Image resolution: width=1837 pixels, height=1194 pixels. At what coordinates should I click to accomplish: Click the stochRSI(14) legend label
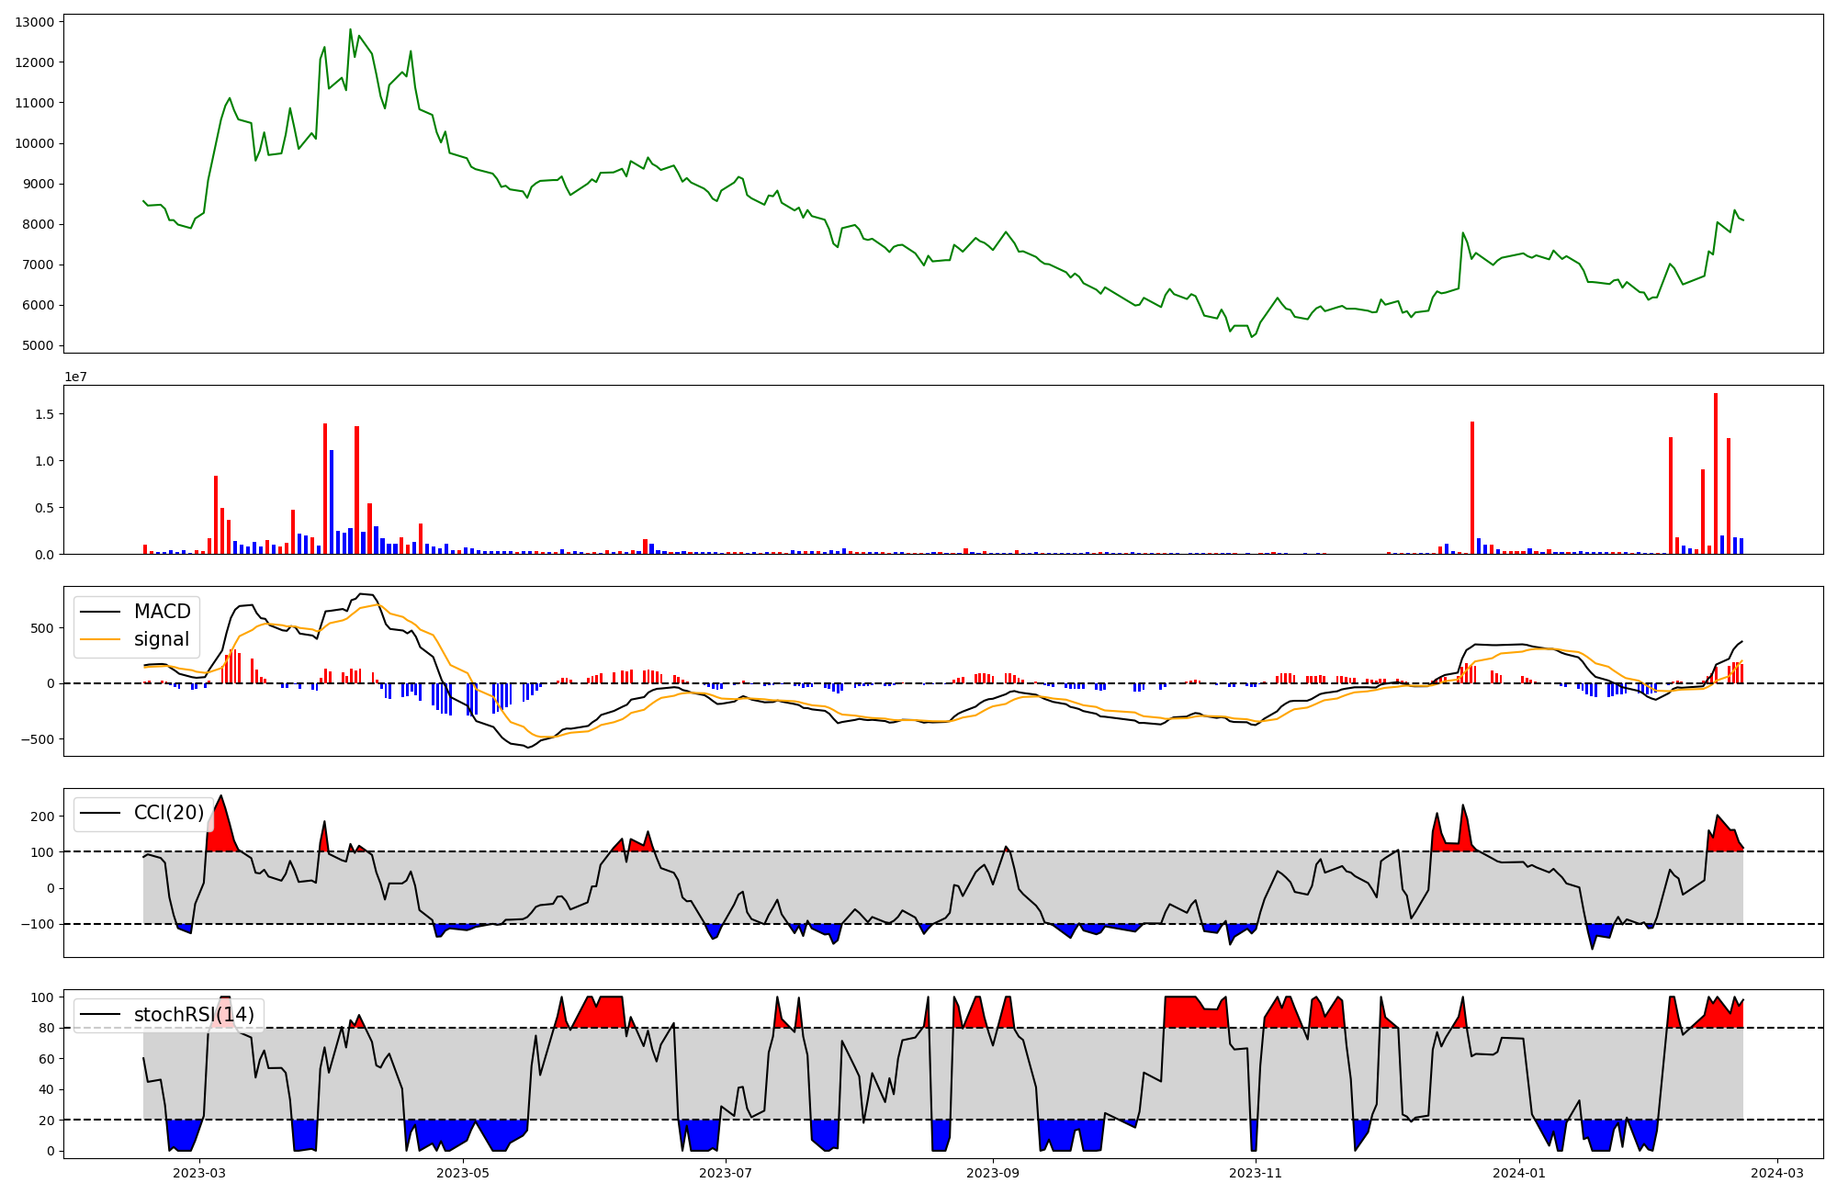(194, 1015)
